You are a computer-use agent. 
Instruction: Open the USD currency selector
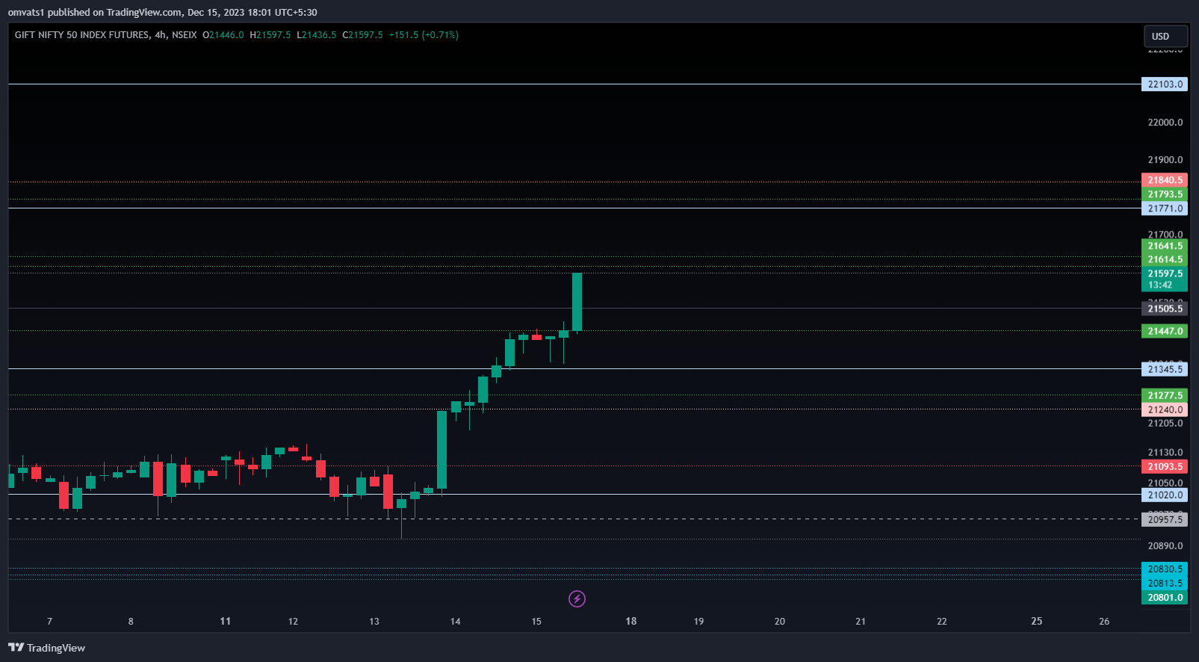coord(1165,36)
